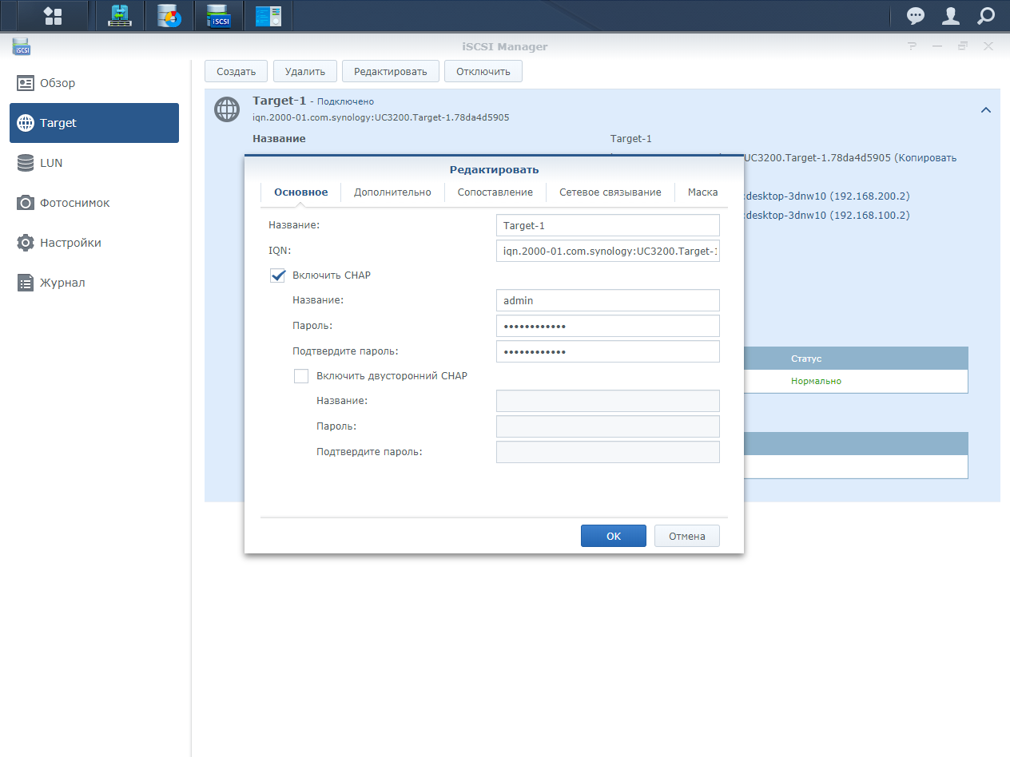
Task: Go to the LUN section
Action: point(94,163)
